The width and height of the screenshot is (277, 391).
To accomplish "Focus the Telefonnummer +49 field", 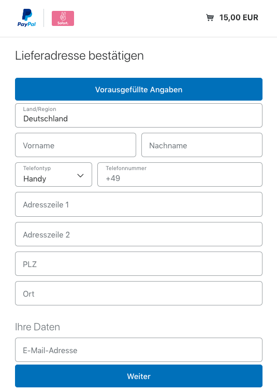I will coord(180,175).
